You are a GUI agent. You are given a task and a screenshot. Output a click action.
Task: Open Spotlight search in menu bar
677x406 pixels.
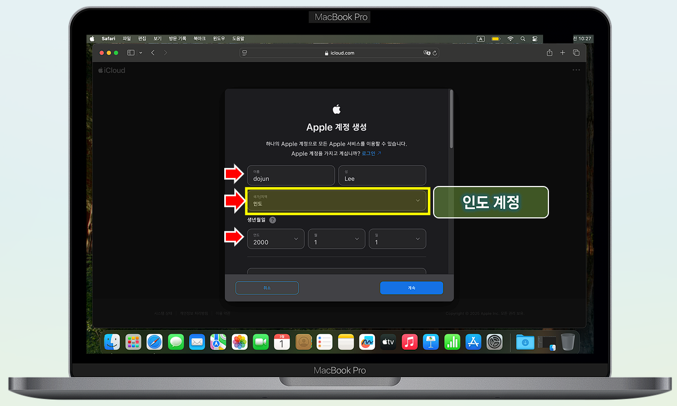(523, 39)
